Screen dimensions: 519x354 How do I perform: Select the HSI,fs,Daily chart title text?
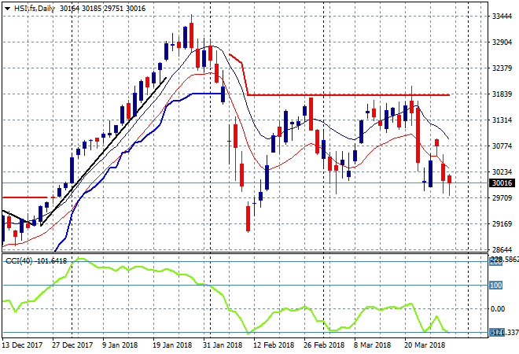[x=35, y=9]
